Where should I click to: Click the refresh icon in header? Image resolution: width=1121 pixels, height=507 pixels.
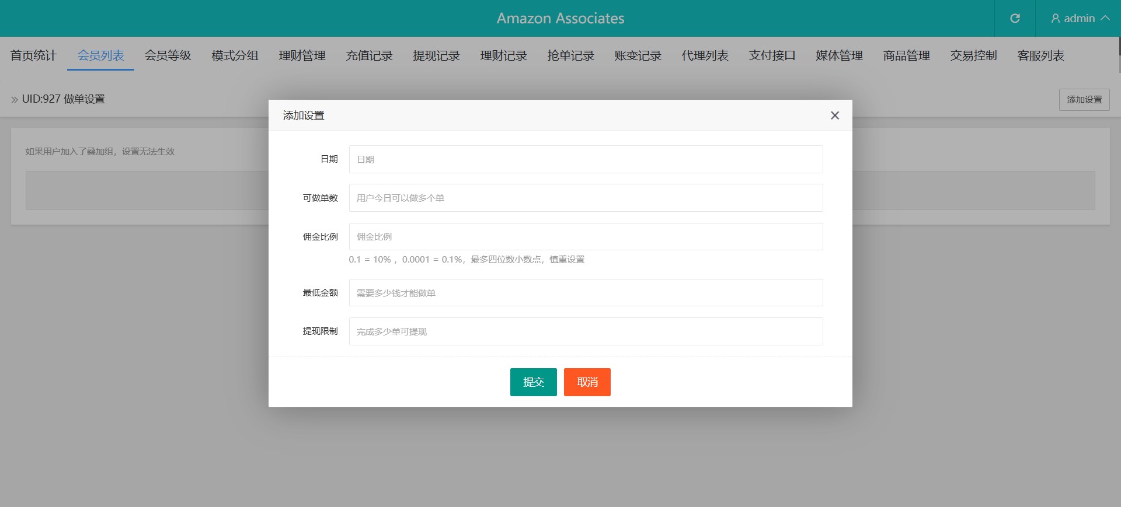pos(1015,19)
